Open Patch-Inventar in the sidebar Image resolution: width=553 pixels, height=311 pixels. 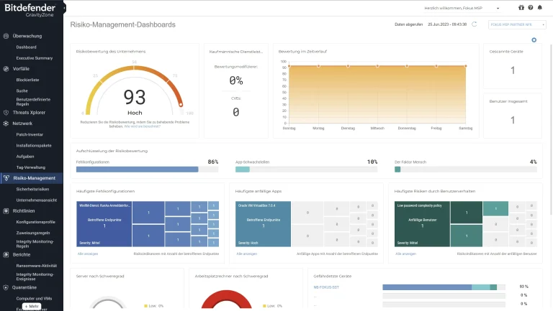(x=30, y=134)
